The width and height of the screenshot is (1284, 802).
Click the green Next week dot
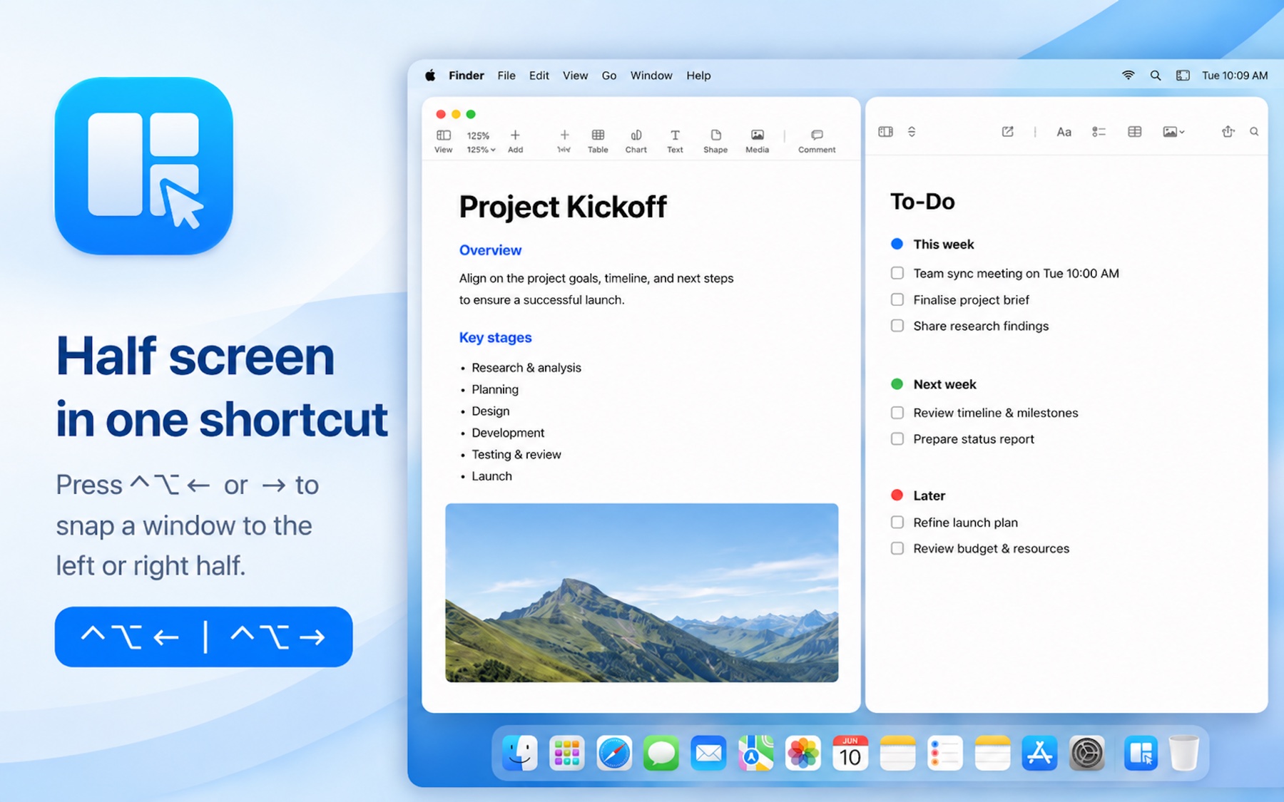coord(897,384)
